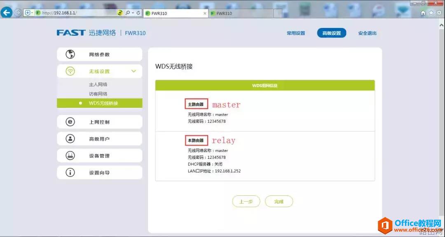Click the 设备管理 router icon

click(x=70, y=156)
